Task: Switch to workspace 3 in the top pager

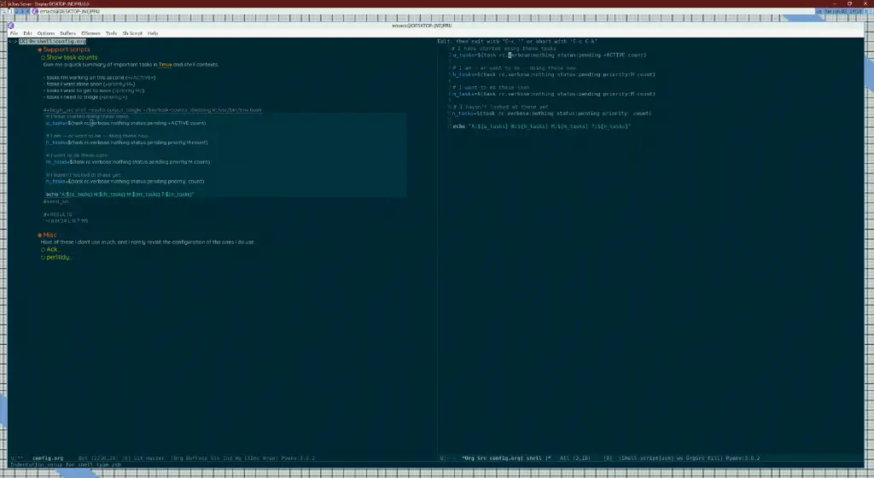Action: (x=21, y=11)
